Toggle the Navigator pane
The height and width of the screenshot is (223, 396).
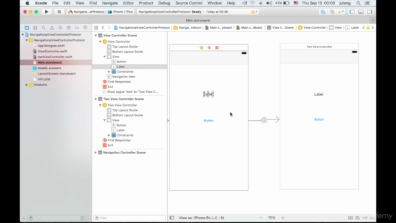point(352,12)
